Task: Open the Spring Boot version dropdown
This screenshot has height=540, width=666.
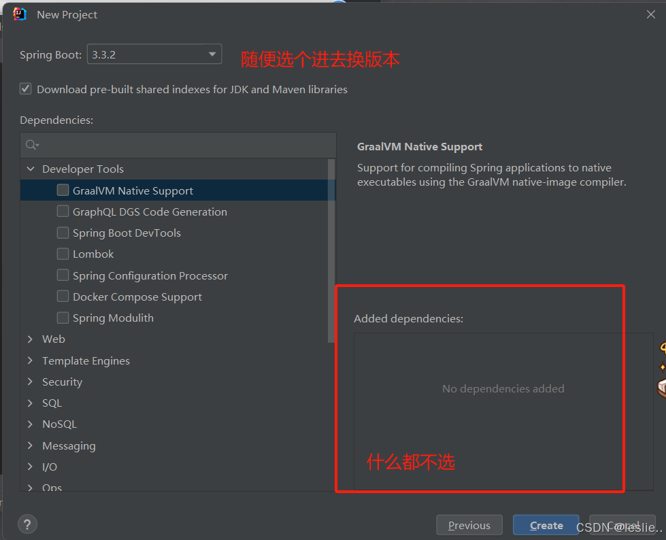Action: [x=154, y=54]
